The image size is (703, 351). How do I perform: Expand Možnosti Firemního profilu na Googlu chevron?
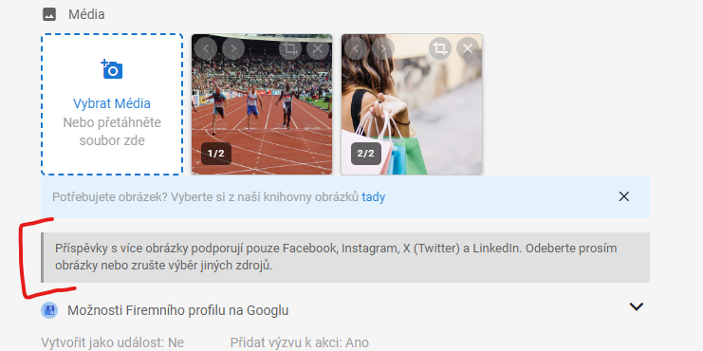point(637,306)
